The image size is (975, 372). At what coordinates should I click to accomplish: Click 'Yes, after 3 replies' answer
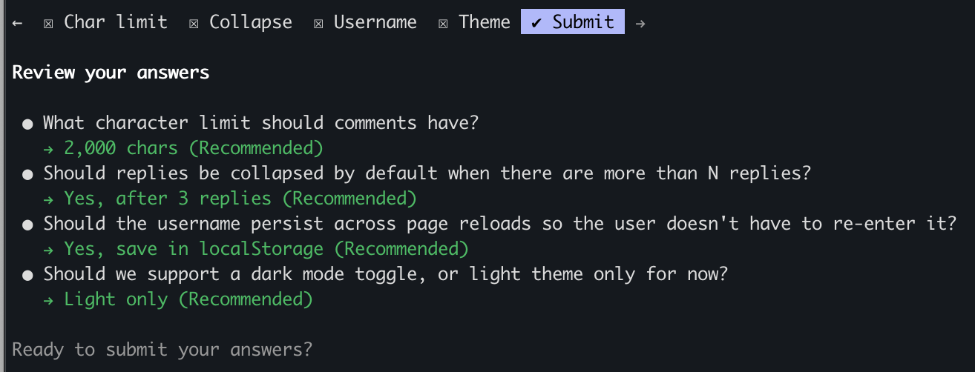240,199
